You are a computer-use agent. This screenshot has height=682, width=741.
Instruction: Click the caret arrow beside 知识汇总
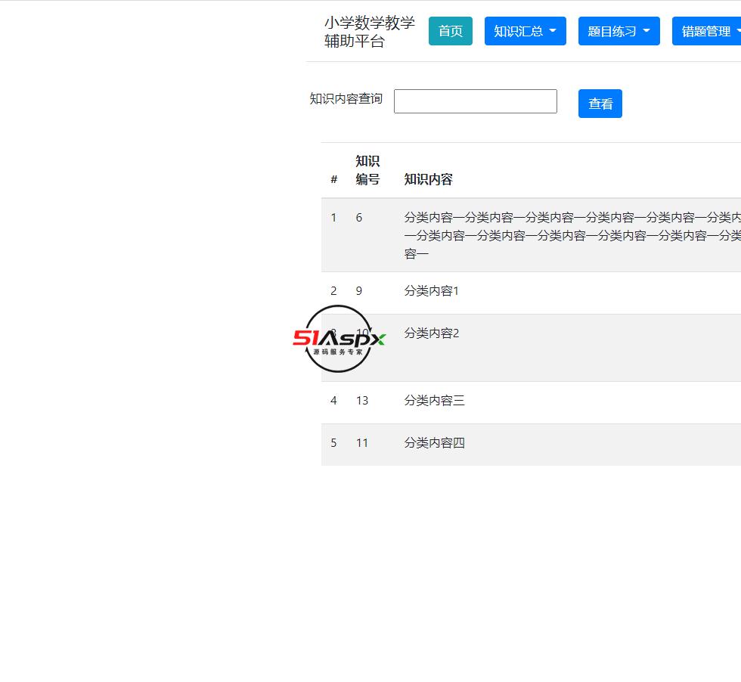pyautogui.click(x=554, y=31)
